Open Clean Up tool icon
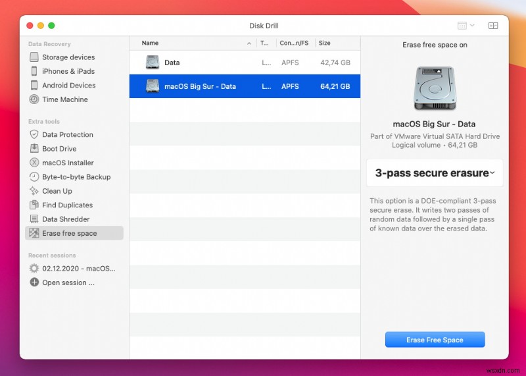 [x=34, y=191]
